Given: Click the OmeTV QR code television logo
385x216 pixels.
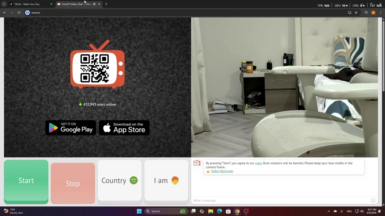Looking at the screenshot, I should click(97, 64).
